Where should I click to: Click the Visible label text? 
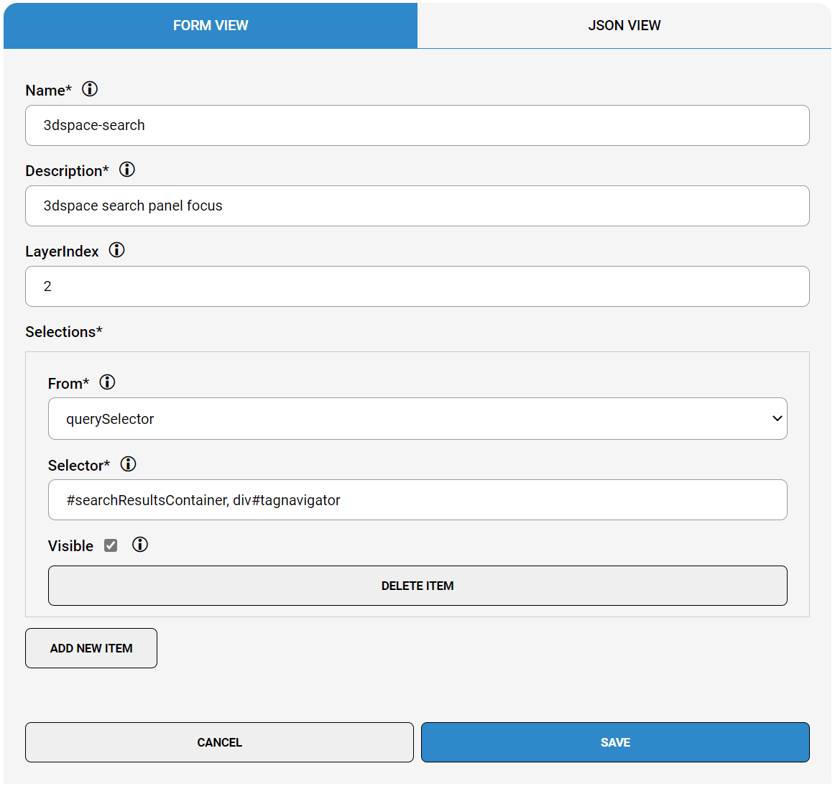[70, 545]
